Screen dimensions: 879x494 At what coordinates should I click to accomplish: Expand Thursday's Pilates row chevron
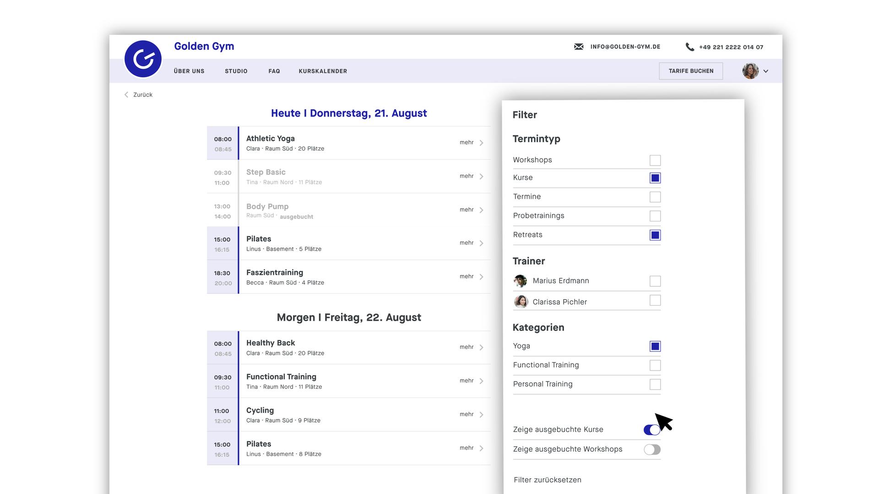tap(482, 243)
